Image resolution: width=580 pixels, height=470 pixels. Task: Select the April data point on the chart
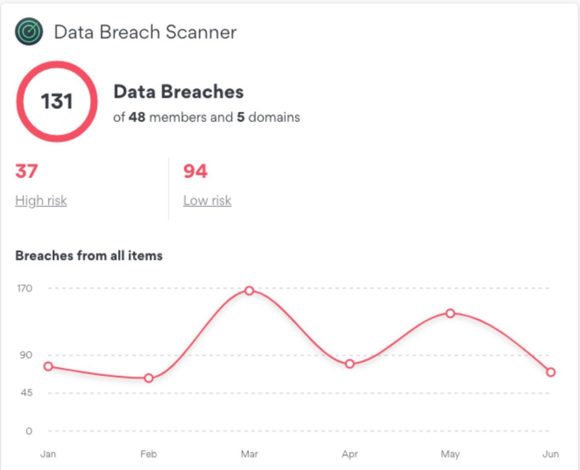[x=349, y=363]
